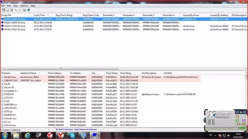
Task: Open the Windows Start orb
Action: pyautogui.click(x=5, y=135)
